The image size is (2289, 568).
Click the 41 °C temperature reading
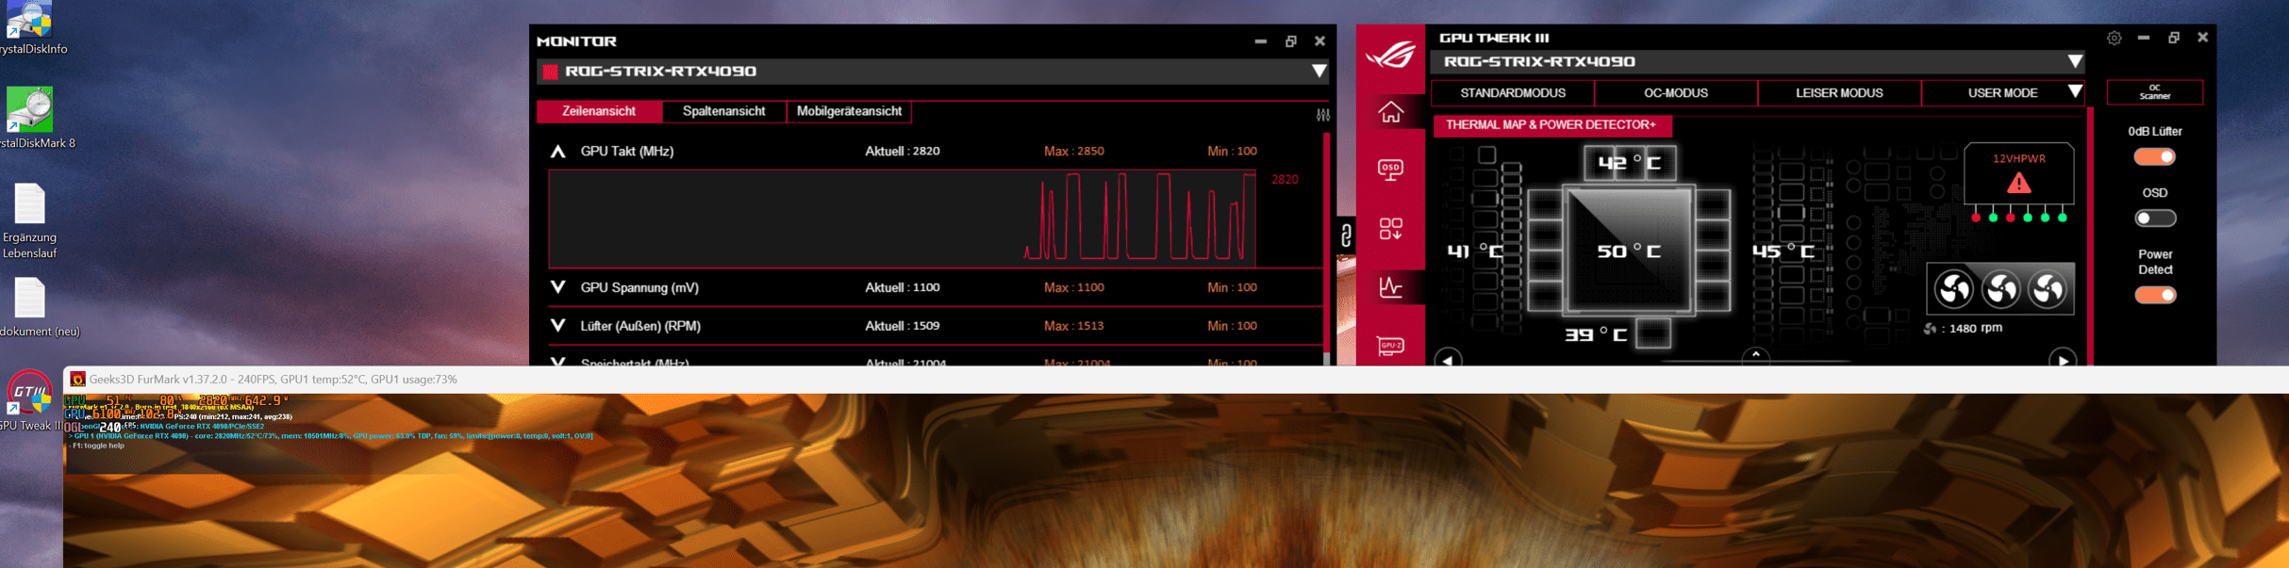point(1476,252)
